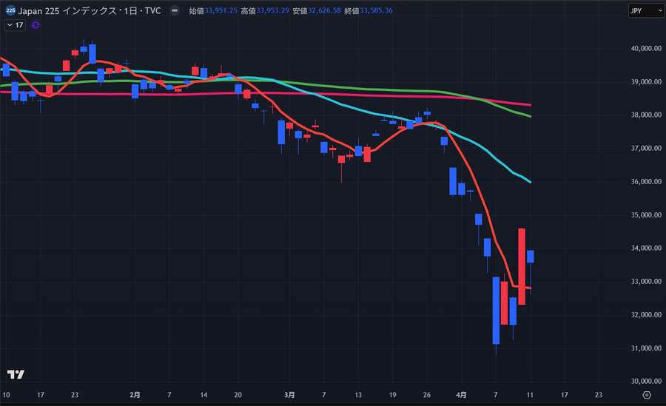This screenshot has height=406, width=666.
Task: Click the 始値 open price value
Action: [x=223, y=11]
